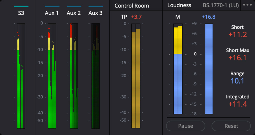This screenshot has height=135, width=255.
Task: Click the Integrated loudness value +11.4
Action: 237,104
